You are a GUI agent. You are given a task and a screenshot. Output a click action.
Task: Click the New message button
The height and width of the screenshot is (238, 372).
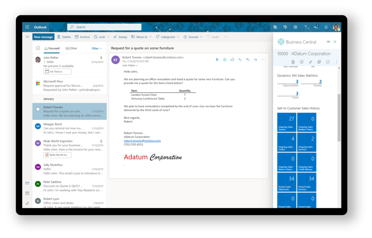[43, 37]
